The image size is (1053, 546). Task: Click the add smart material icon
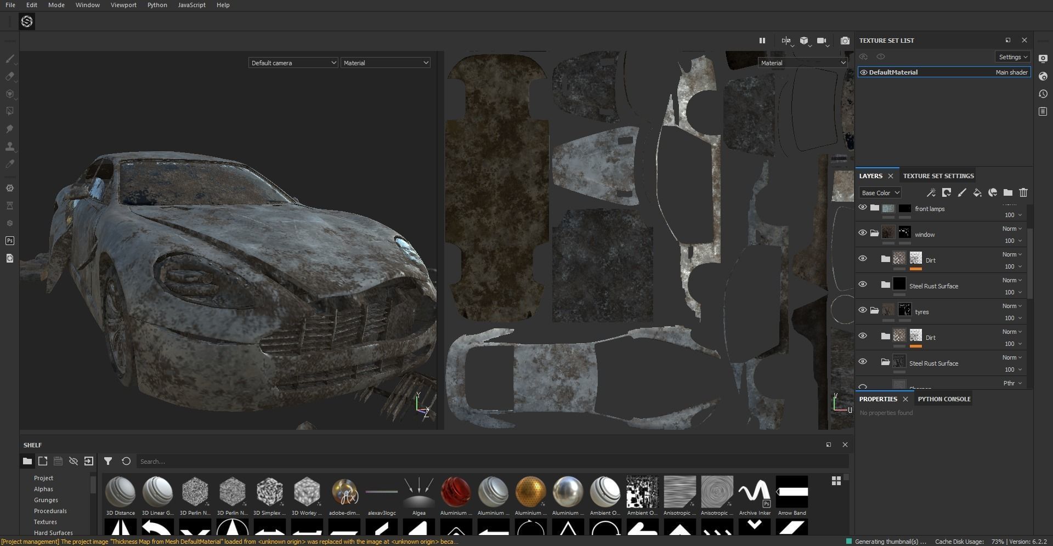point(992,192)
